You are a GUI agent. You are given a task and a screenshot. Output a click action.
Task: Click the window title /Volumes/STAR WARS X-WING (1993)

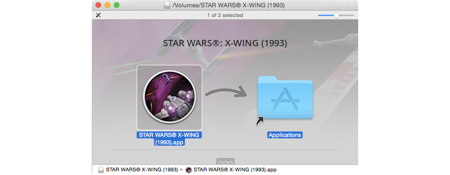229,5
